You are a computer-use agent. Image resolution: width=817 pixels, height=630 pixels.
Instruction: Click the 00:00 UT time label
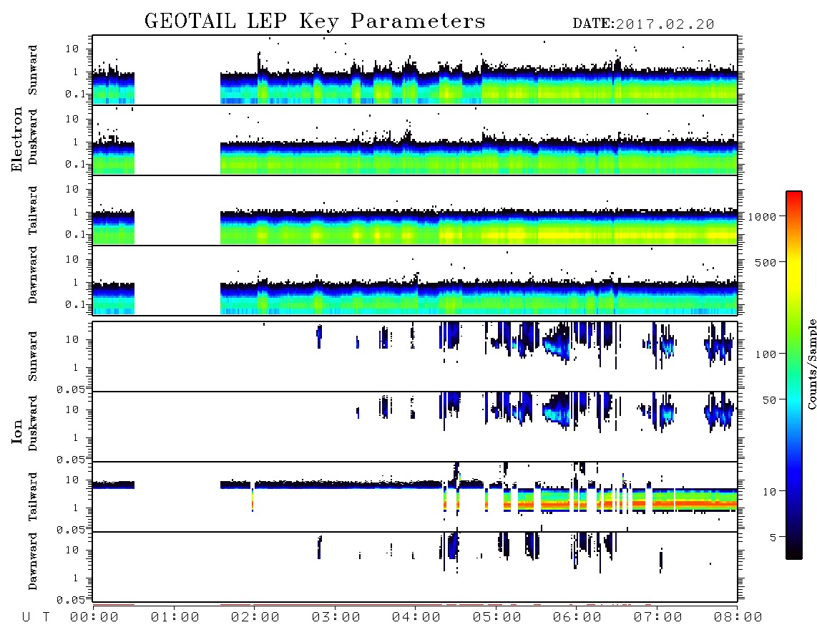94,617
